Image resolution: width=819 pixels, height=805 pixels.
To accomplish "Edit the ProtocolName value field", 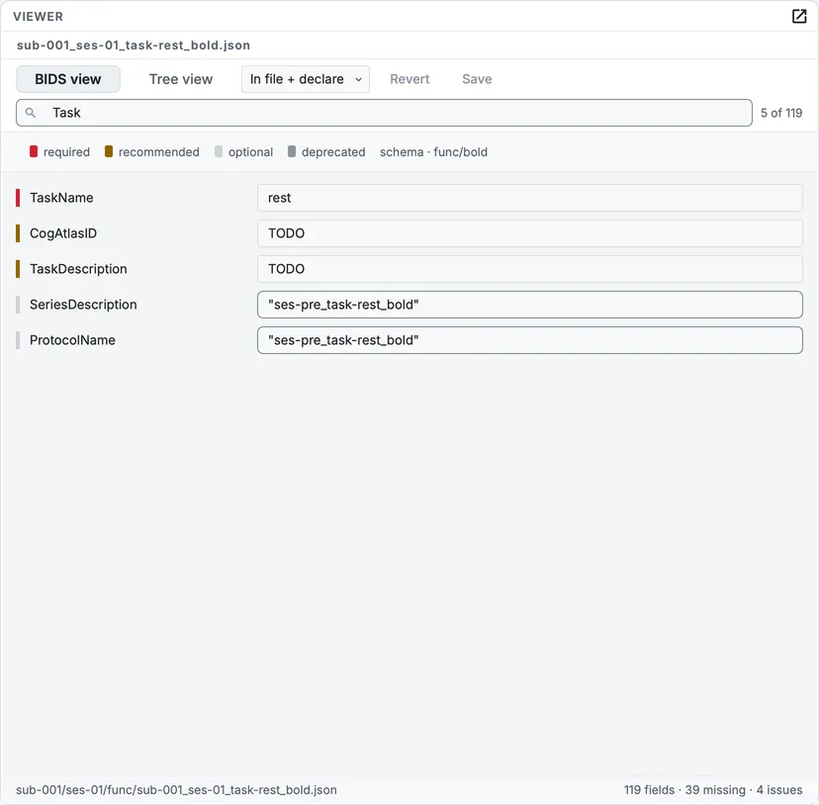I will coord(529,340).
